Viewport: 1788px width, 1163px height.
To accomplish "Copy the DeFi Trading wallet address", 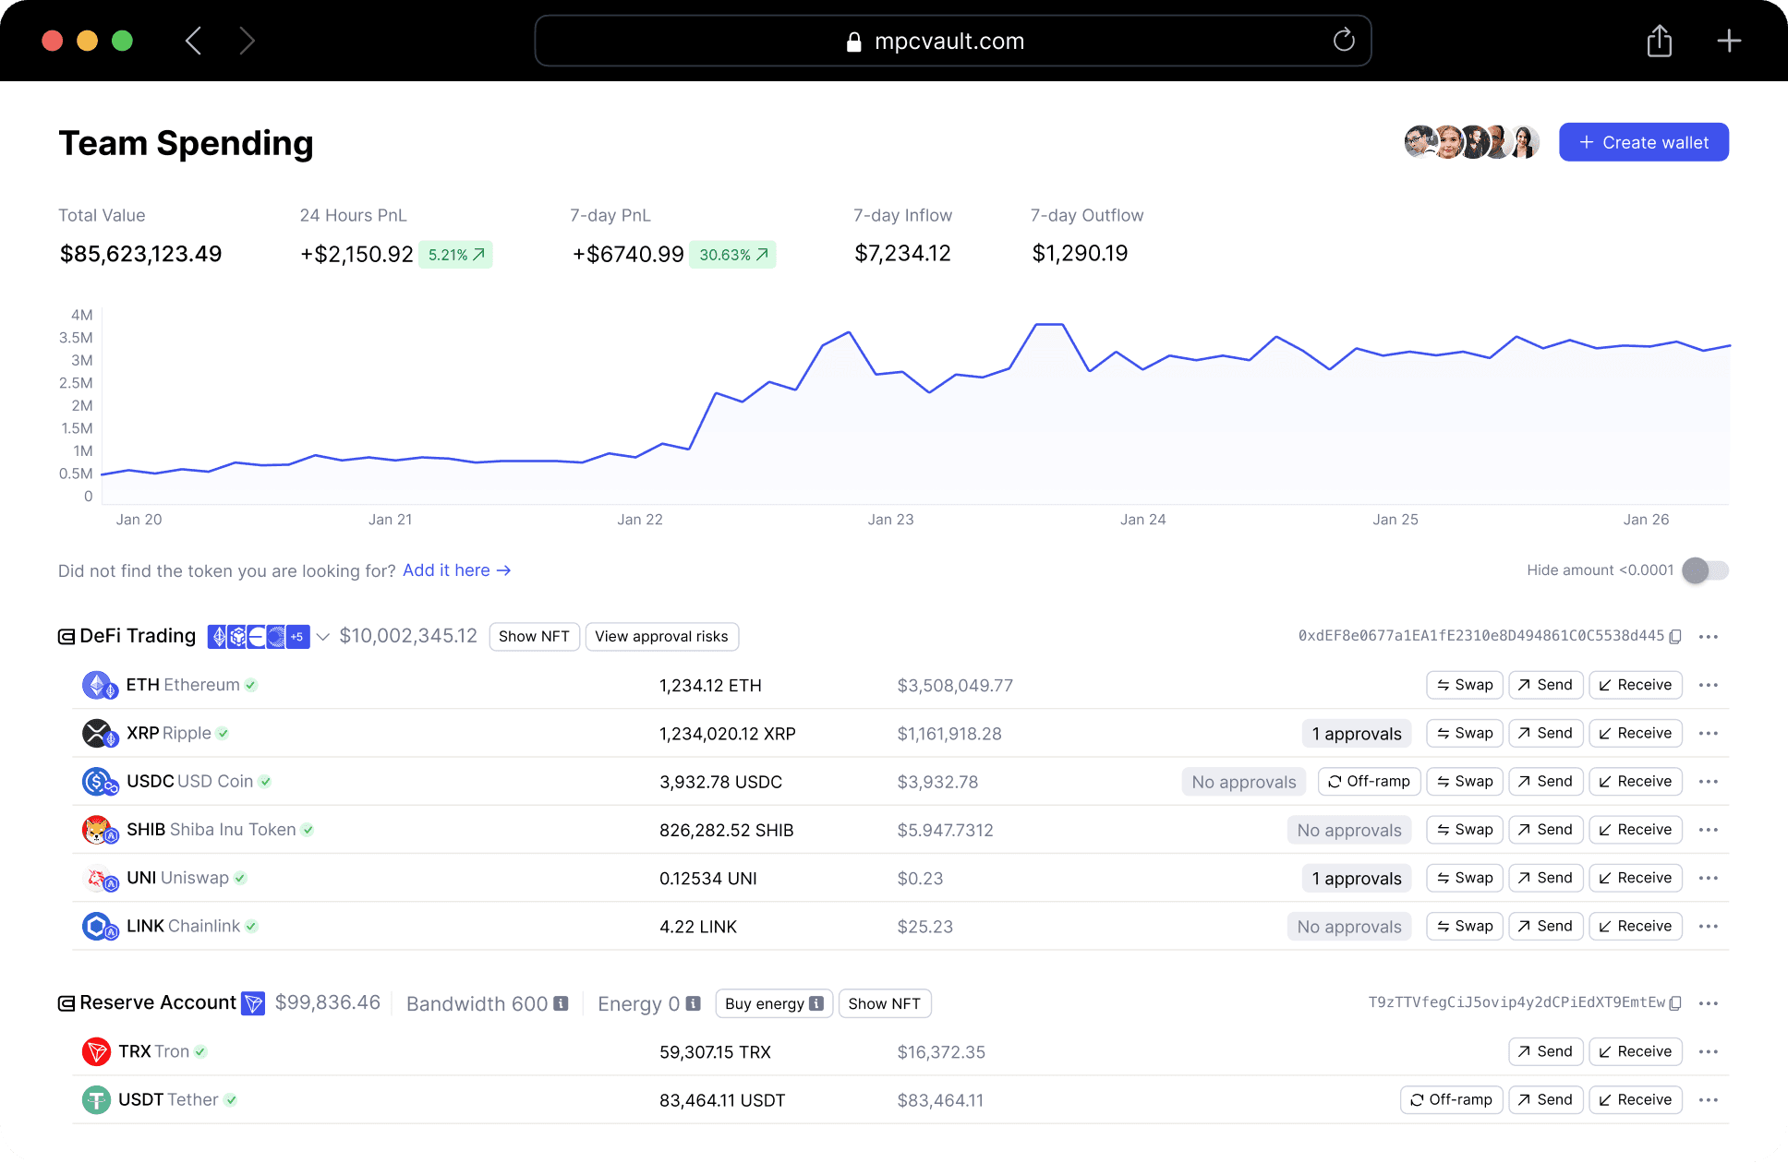I will pyautogui.click(x=1675, y=637).
